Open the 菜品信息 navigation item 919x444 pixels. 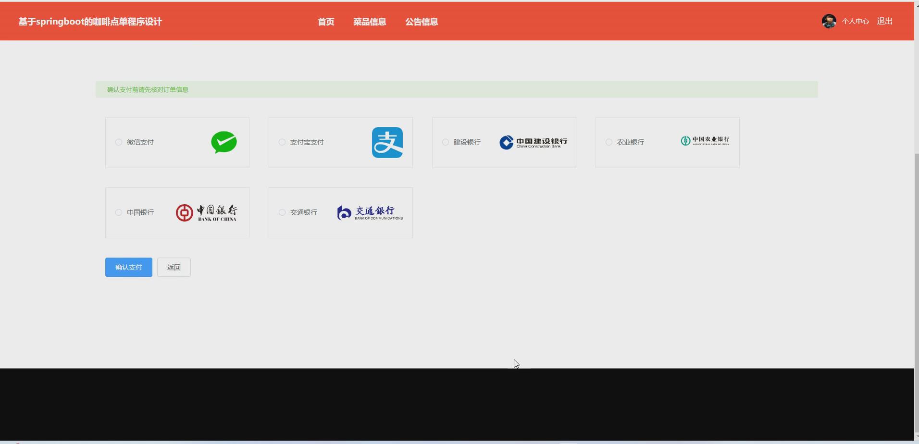(370, 22)
